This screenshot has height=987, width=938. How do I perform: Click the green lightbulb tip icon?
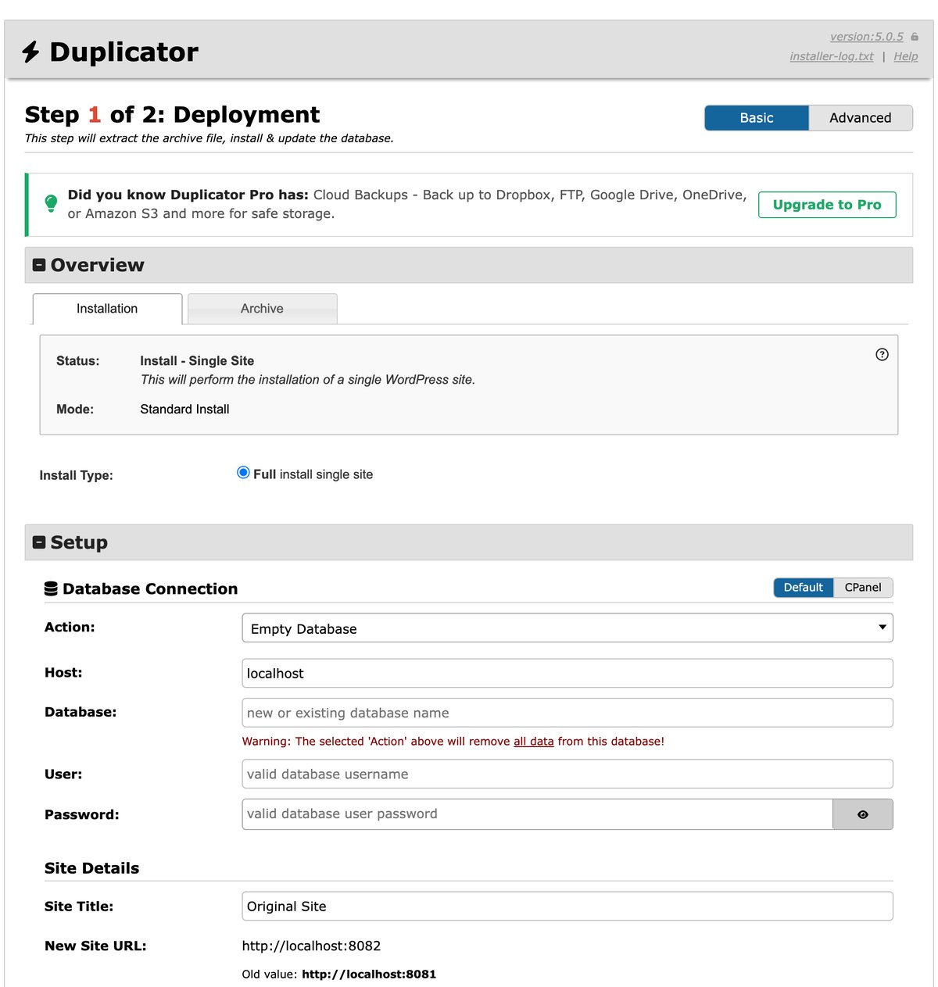click(51, 203)
